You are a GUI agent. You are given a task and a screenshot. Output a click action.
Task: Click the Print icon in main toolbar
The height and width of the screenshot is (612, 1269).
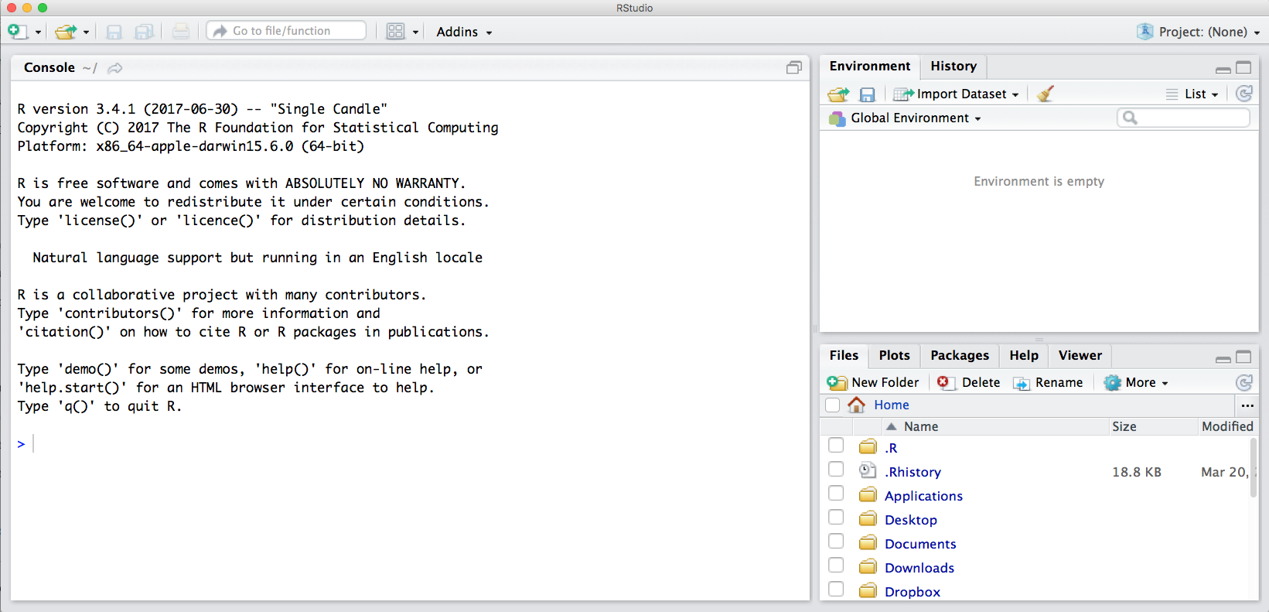(180, 32)
